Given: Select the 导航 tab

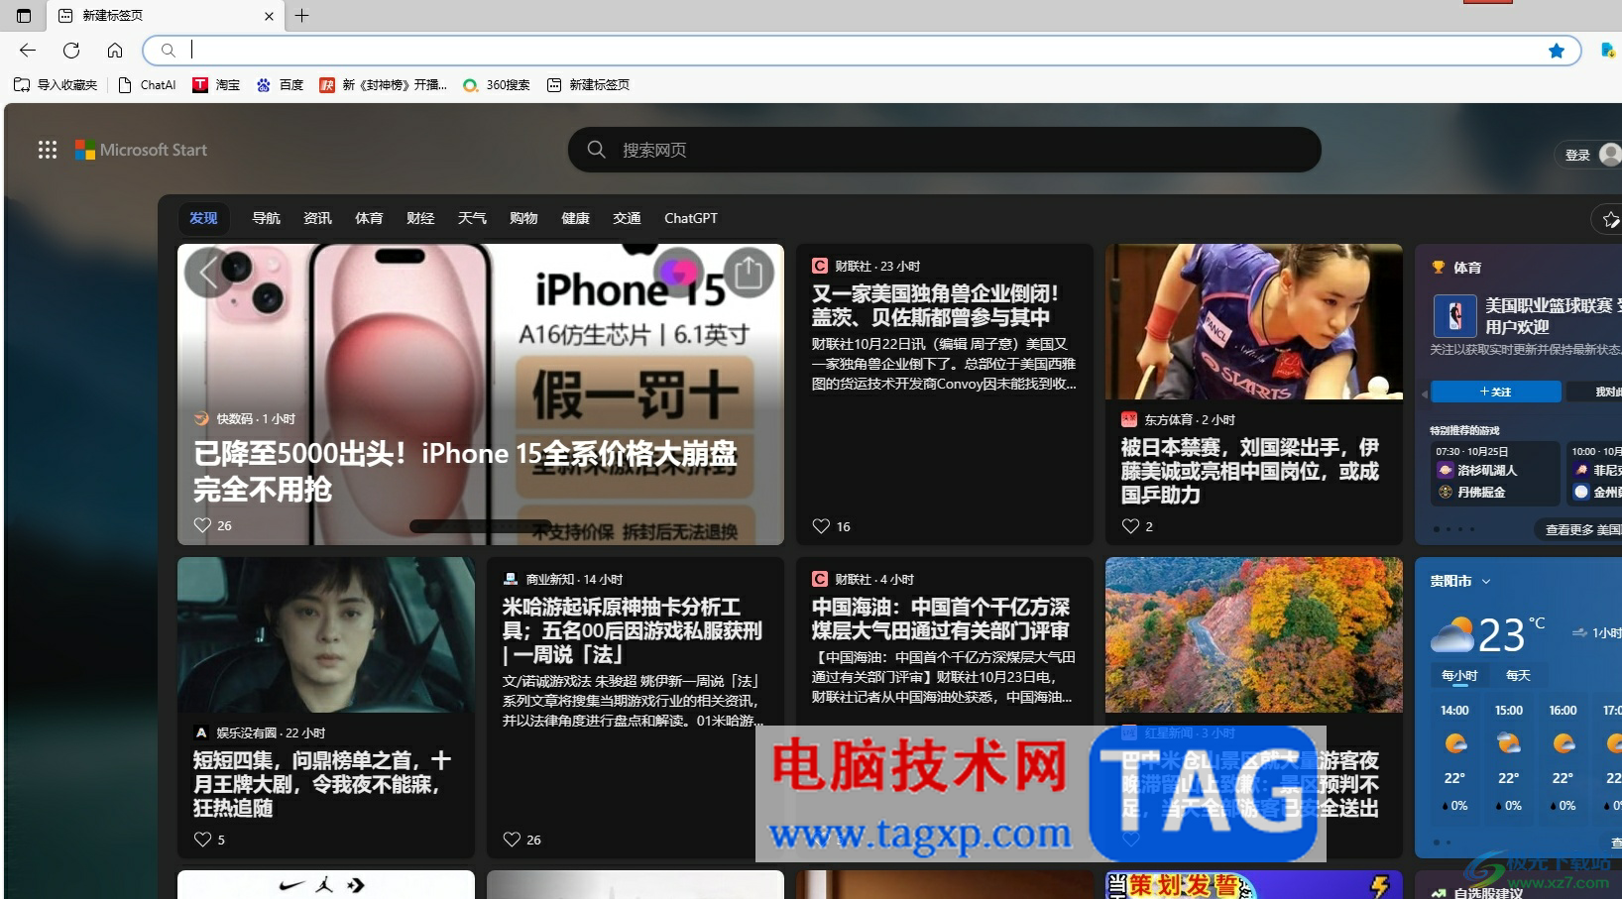Looking at the screenshot, I should pos(266,218).
